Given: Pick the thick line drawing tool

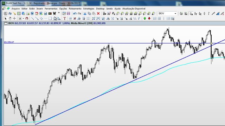Looking at the screenshot, I should pos(37,19).
